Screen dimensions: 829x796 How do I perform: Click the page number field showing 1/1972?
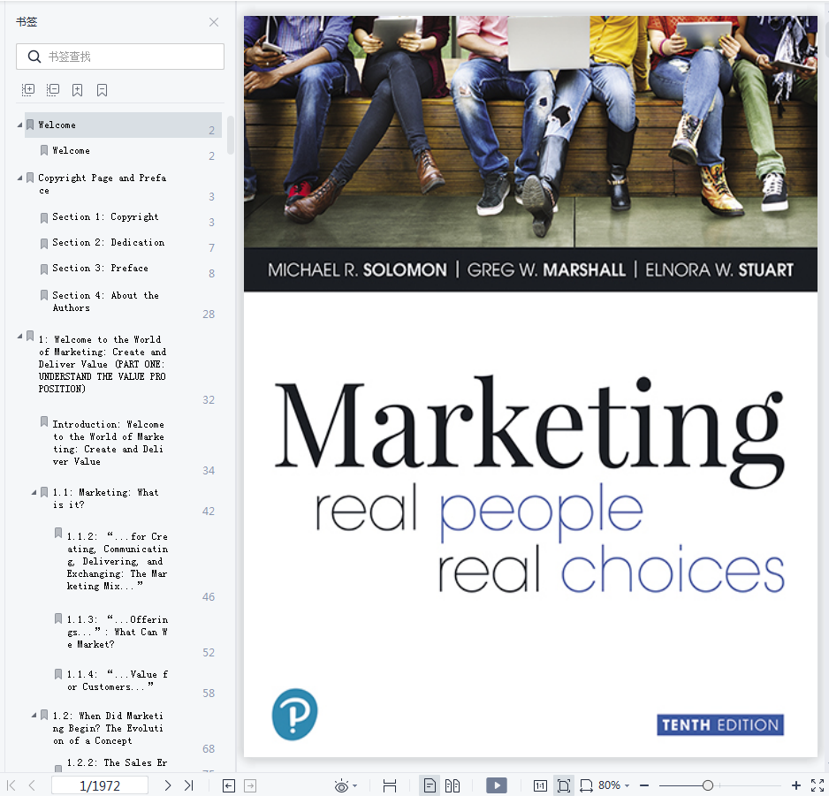[99, 786]
